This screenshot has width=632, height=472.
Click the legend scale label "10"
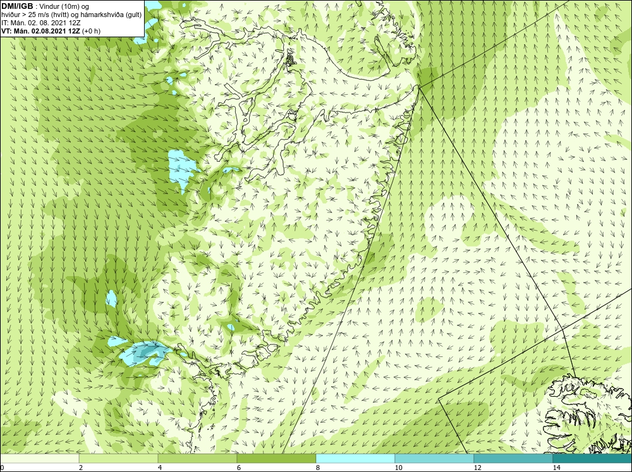(399, 468)
